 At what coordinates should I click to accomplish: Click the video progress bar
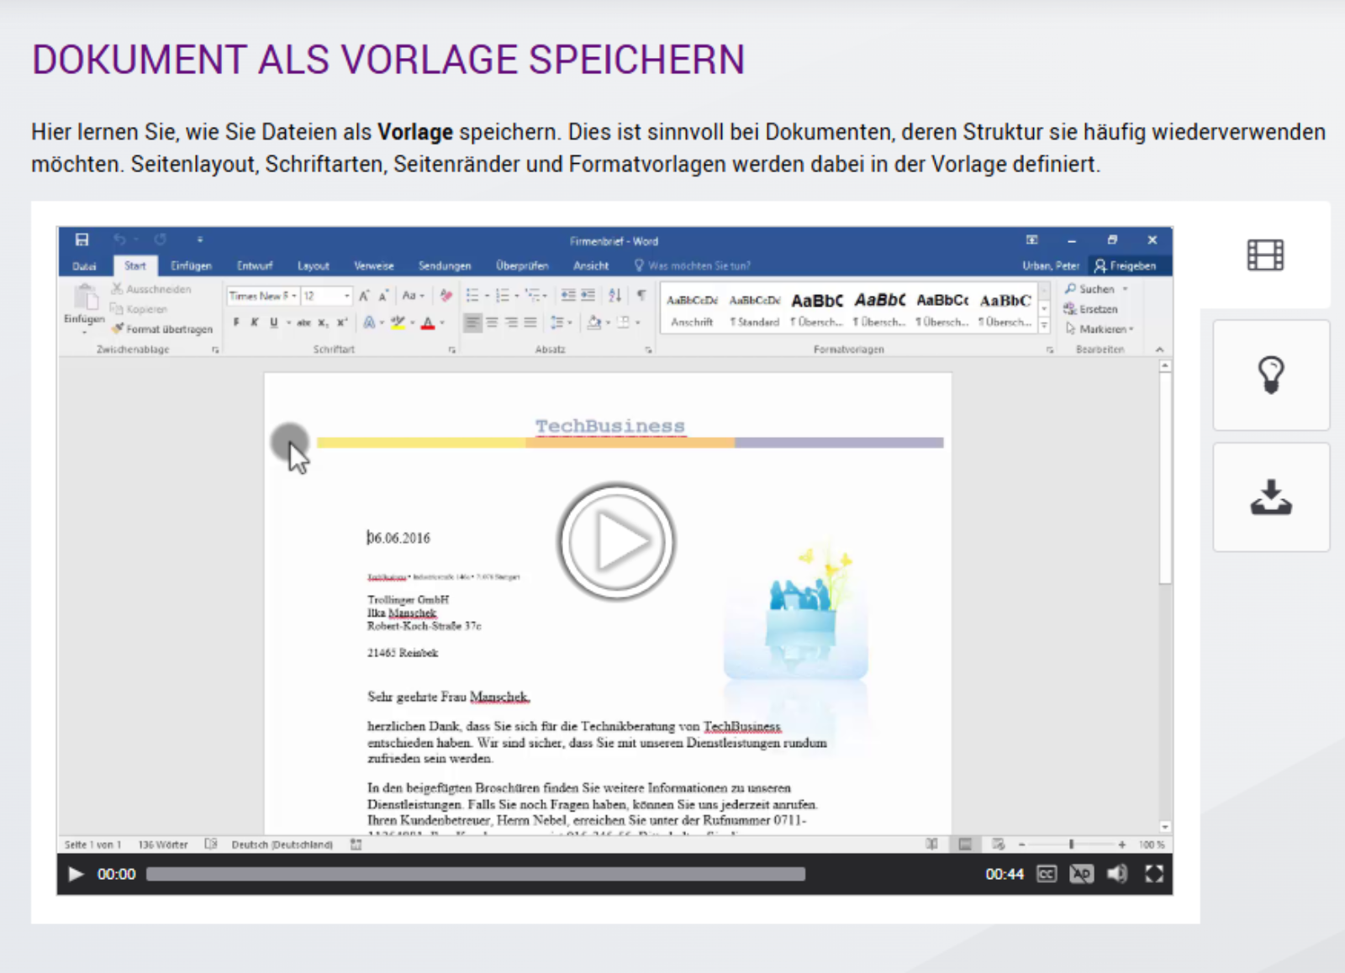[475, 874]
